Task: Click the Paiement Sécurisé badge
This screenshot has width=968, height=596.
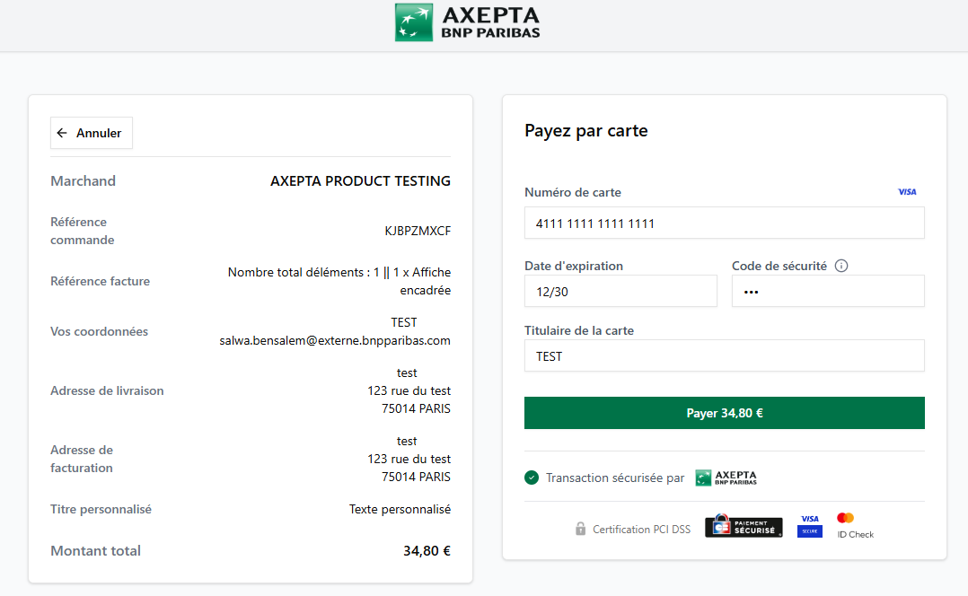Action: tap(744, 527)
